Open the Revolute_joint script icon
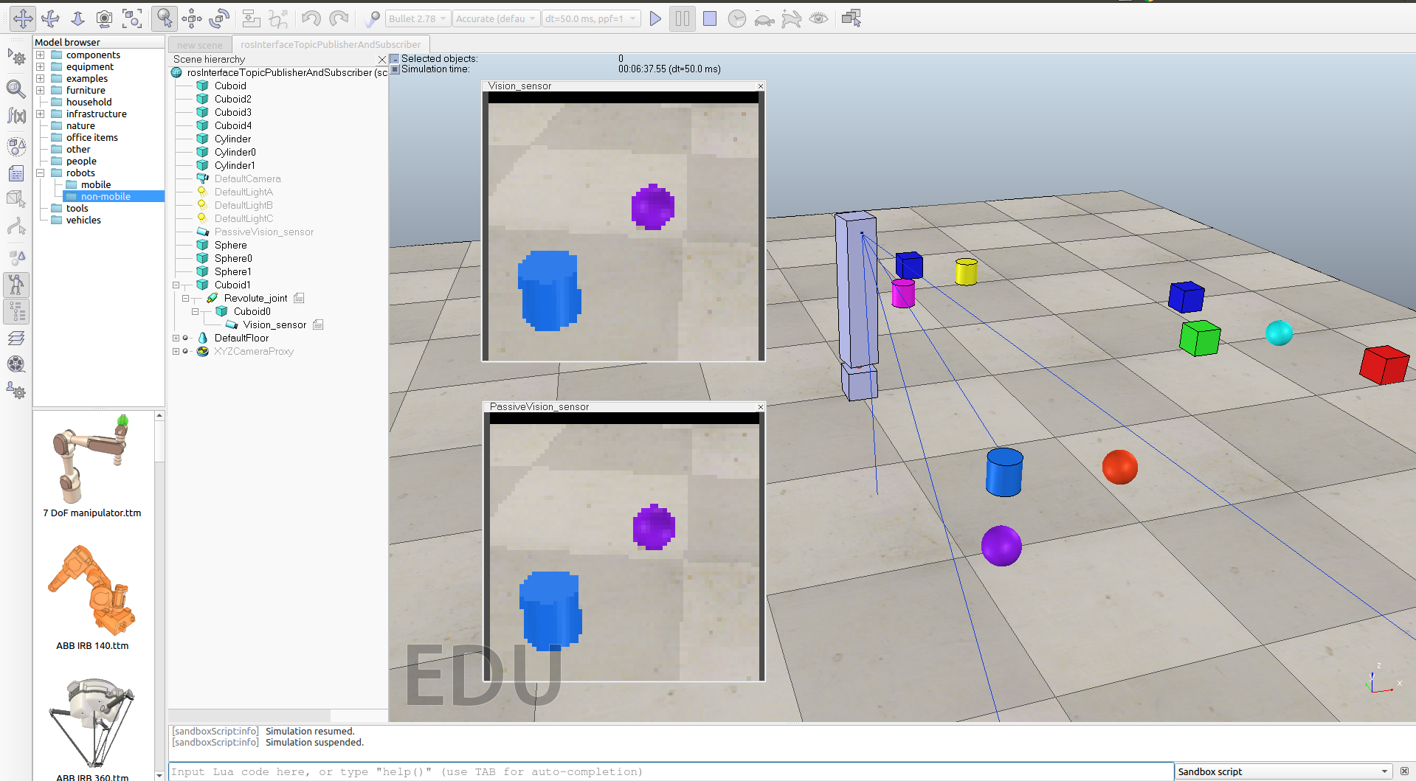This screenshot has height=781, width=1416. point(299,298)
